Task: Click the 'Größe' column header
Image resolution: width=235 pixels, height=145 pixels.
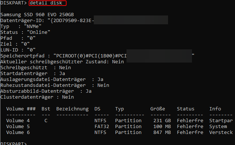Action: click(158, 109)
